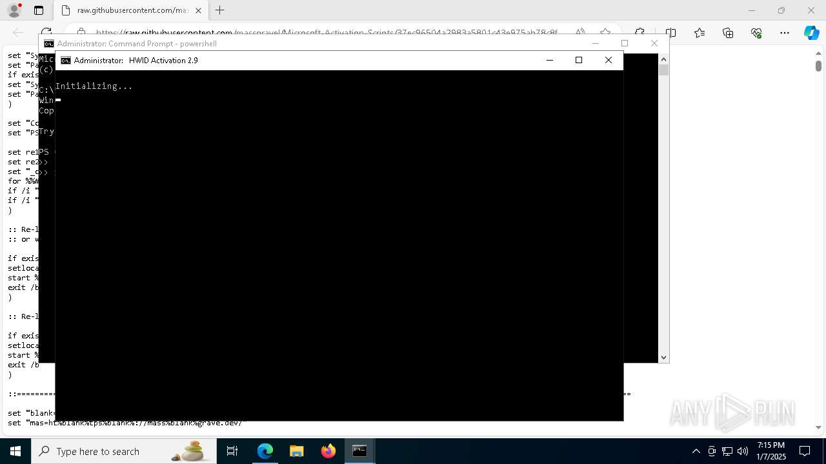Image resolution: width=826 pixels, height=464 pixels.
Task: Toggle Edge split screen icon
Action: coord(670,33)
